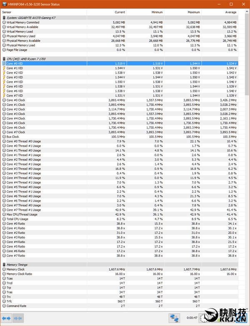Click Memory Clock current value 1,607.6 MHz
250x326 pixels.
[x=117, y=269]
